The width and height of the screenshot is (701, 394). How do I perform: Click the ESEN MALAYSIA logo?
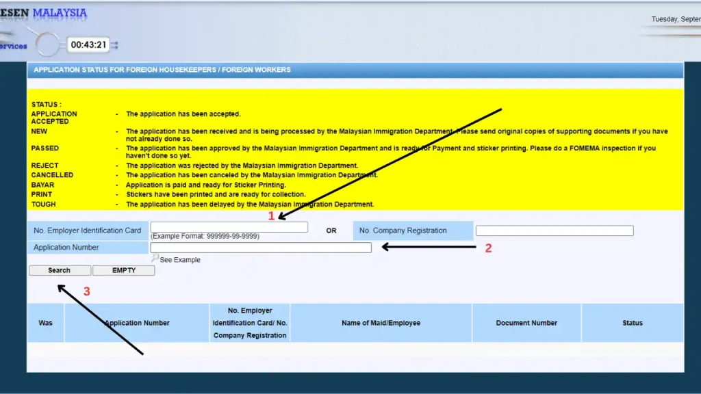pyautogui.click(x=44, y=13)
